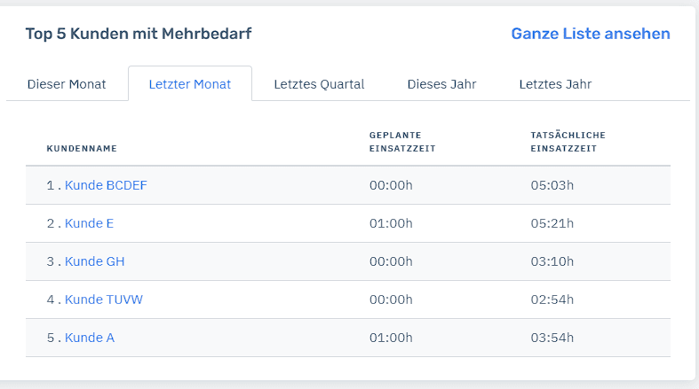Open the 'Dieses Jahr' tab
Screen dimensions: 699x389
pos(441,84)
